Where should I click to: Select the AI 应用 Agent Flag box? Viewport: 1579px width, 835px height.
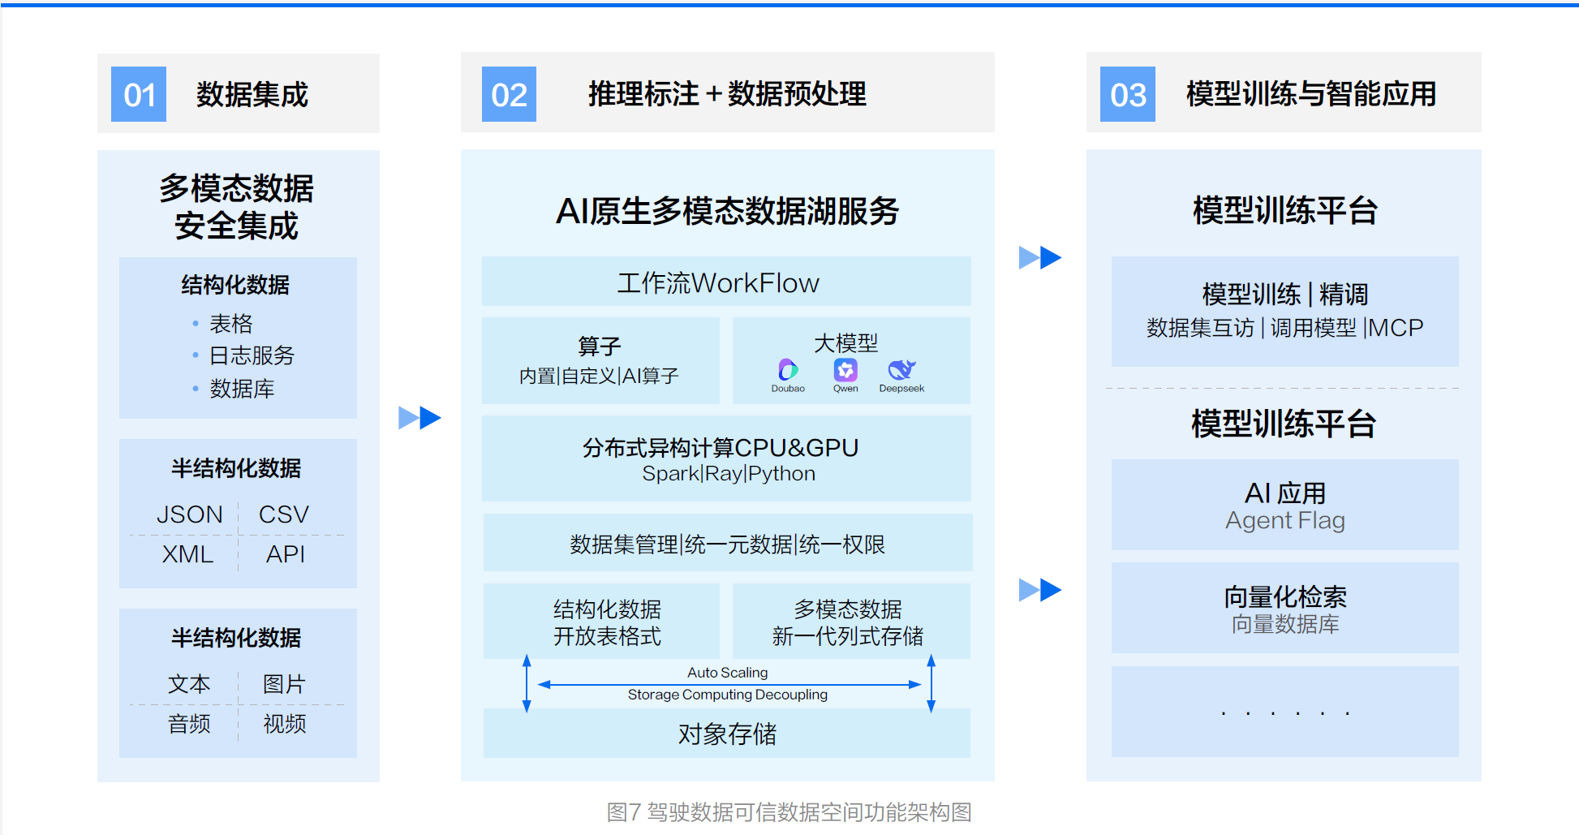point(1284,506)
